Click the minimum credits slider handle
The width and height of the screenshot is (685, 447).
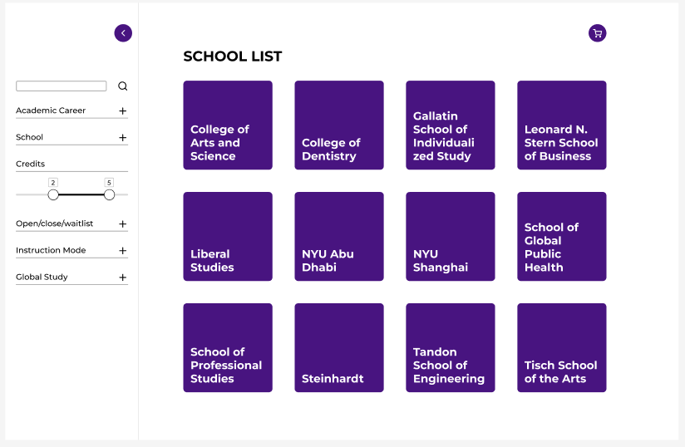[x=53, y=194]
